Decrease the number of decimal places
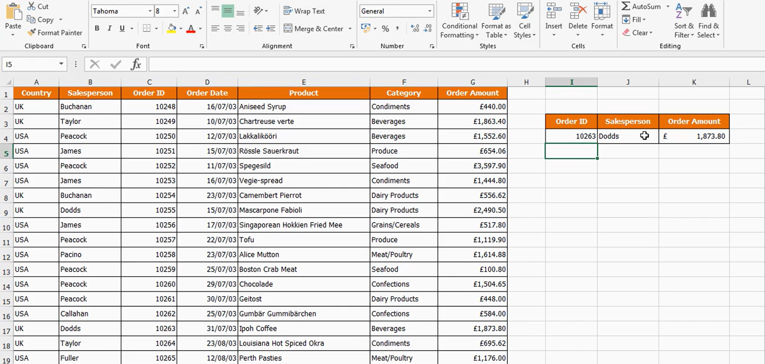 pyautogui.click(x=427, y=28)
